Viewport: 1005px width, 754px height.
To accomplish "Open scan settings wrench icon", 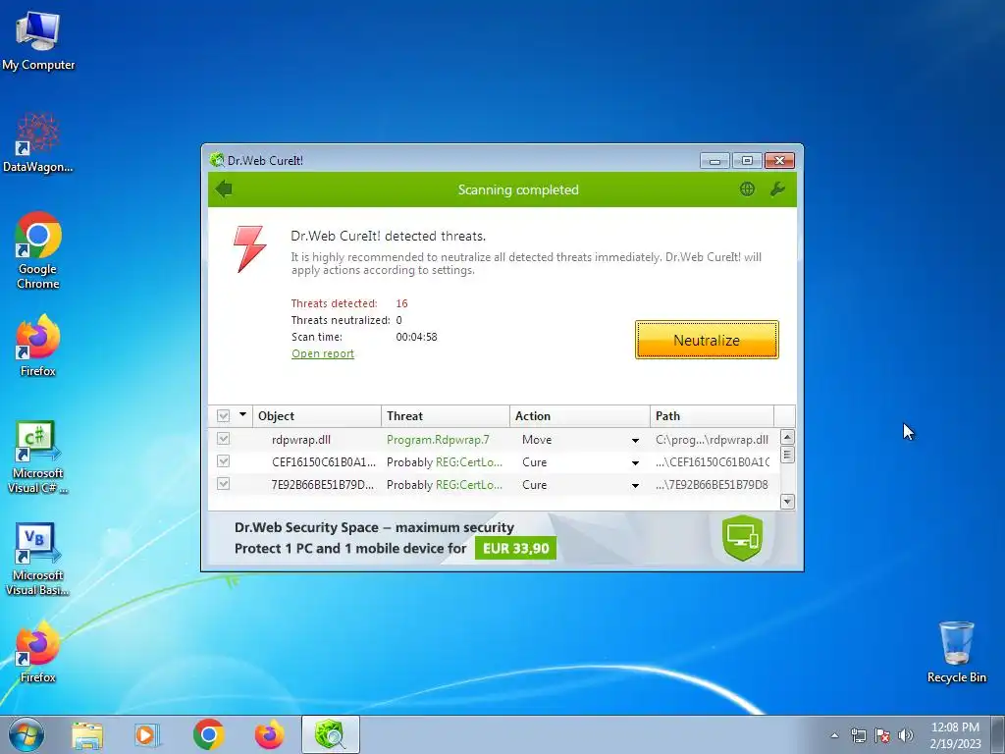I will 777,189.
